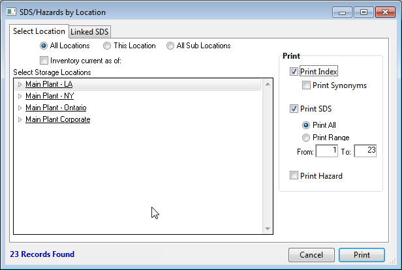402x270 pixels.
Task: Minimize the SDS/Hazards by Location window
Action: click(342, 12)
